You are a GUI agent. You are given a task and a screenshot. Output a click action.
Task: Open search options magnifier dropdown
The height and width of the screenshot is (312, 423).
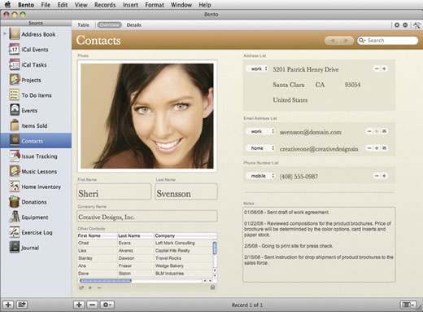tap(362, 41)
